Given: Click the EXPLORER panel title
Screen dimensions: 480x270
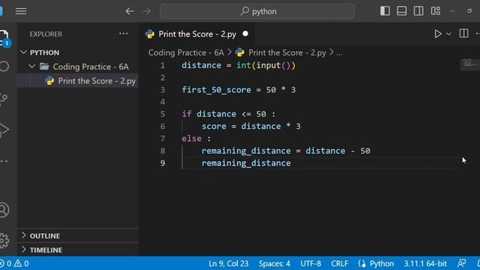Looking at the screenshot, I should (x=46, y=34).
